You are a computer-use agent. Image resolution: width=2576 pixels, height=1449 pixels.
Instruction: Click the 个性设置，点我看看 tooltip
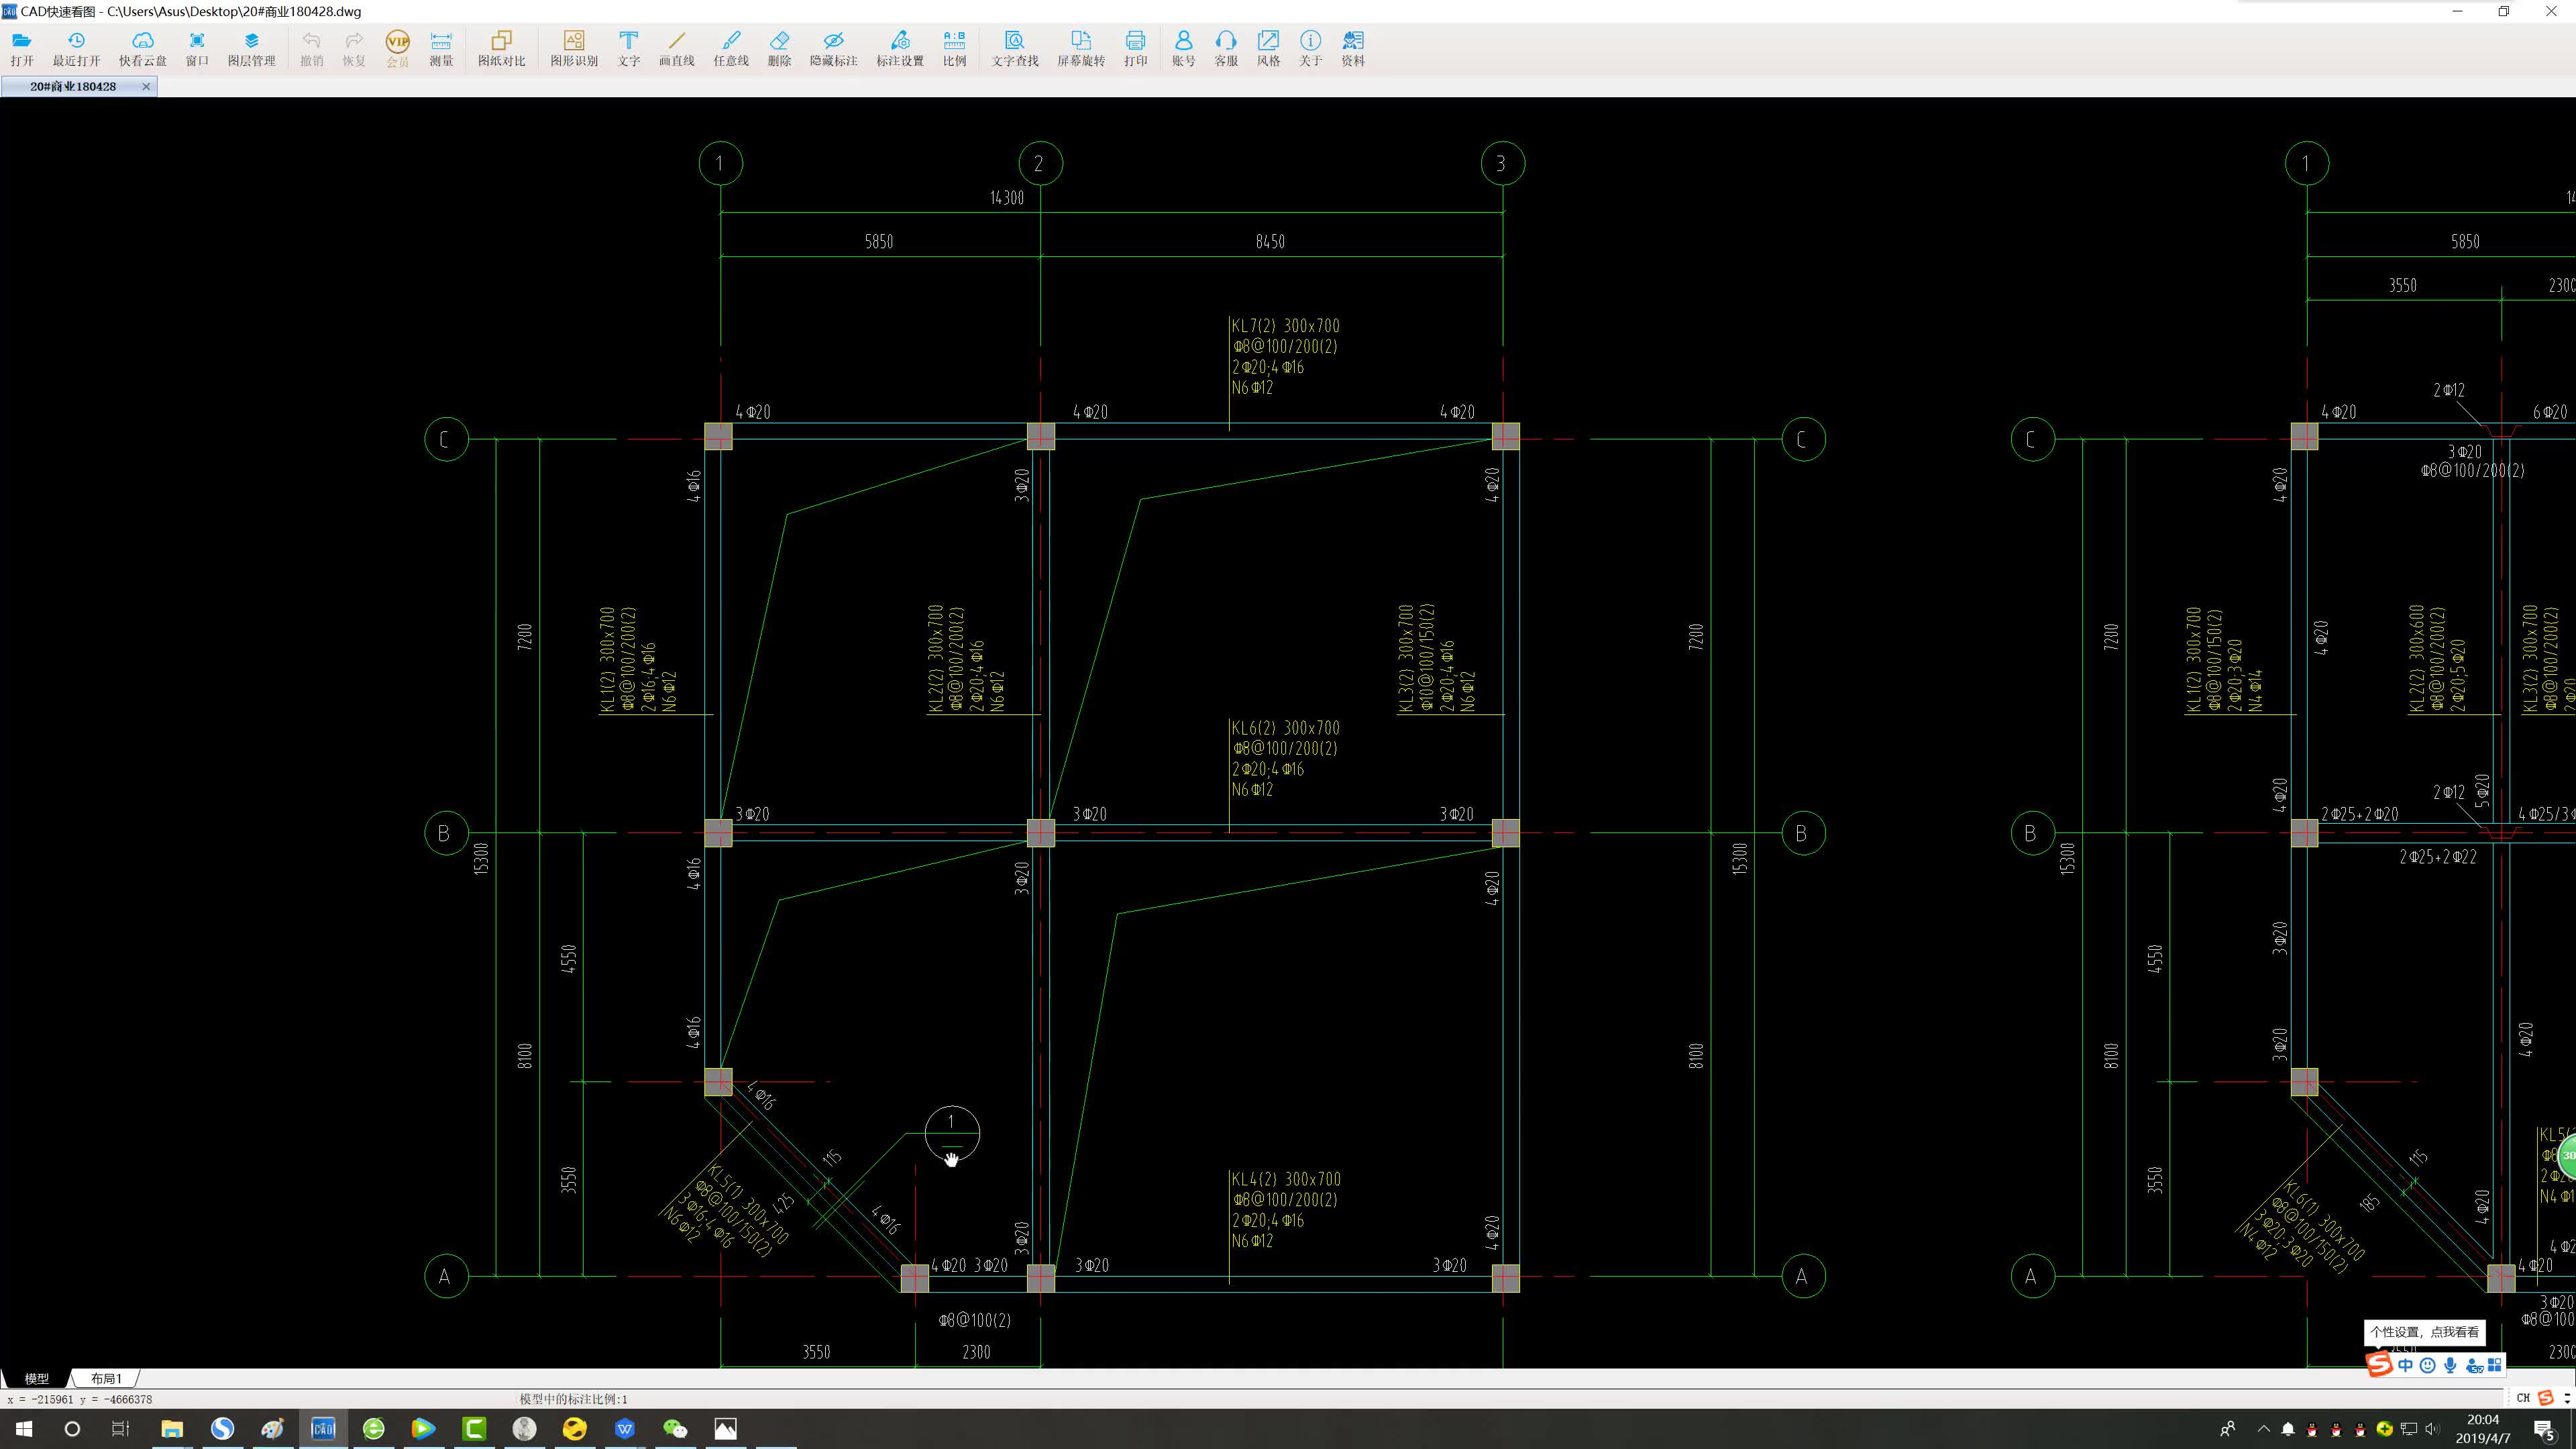[2424, 1331]
